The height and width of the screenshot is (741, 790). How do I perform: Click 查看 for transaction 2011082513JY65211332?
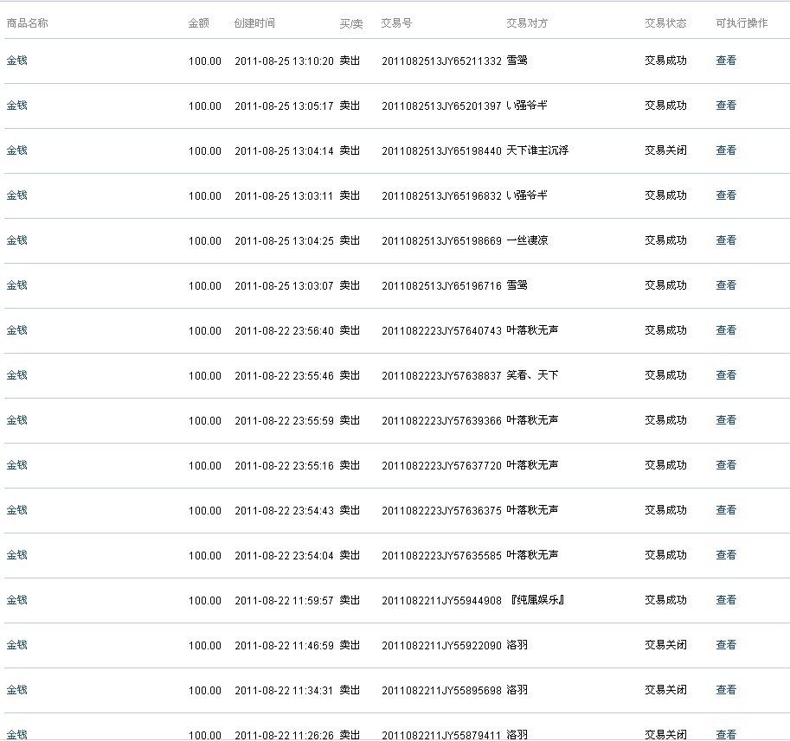coord(725,61)
